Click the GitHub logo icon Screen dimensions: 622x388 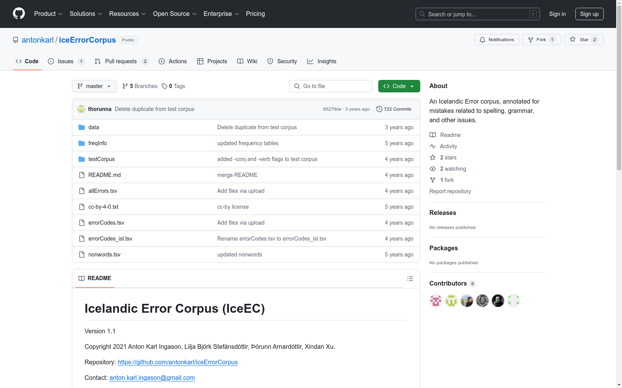pyautogui.click(x=19, y=14)
